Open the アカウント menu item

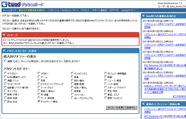pyautogui.click(x=85, y=10)
